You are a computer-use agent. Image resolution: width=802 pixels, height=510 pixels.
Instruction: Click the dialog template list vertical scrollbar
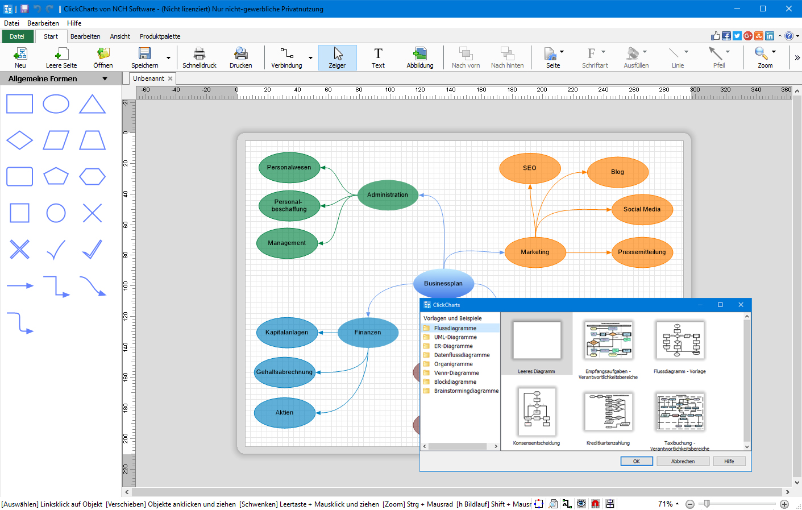[x=747, y=381]
